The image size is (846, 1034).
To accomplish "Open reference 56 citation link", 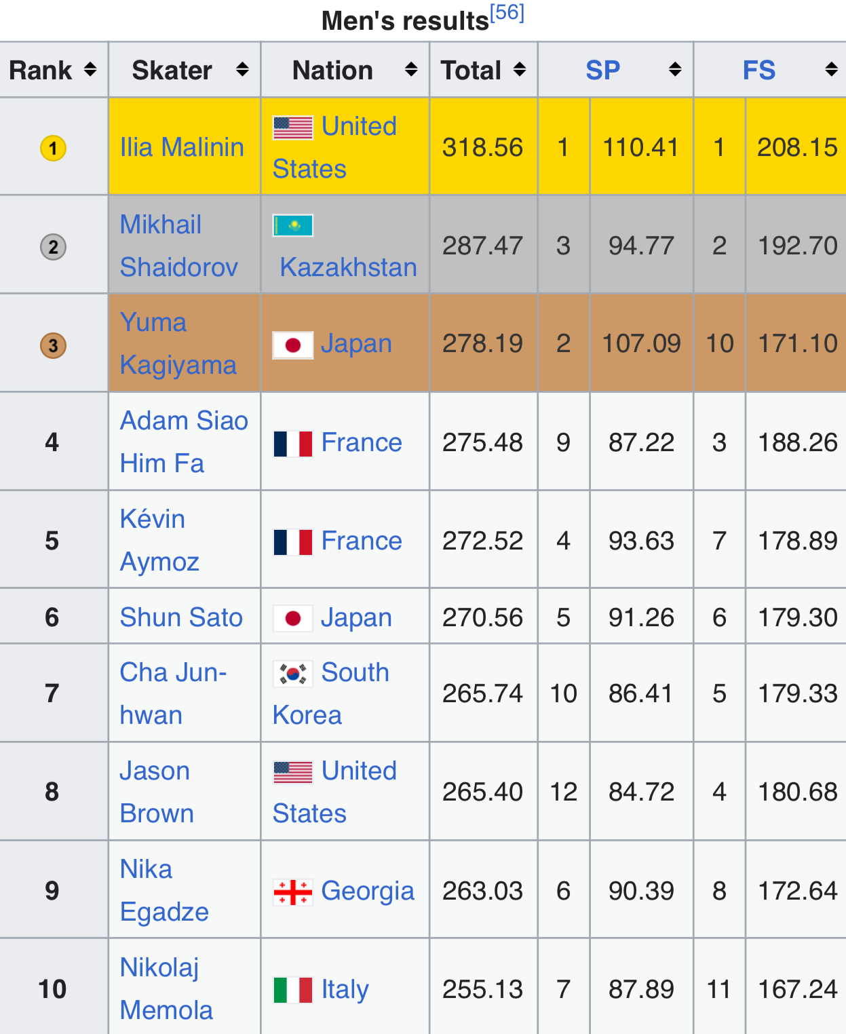I will pyautogui.click(x=507, y=13).
